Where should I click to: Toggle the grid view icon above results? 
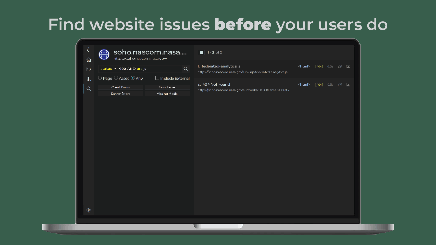click(202, 52)
